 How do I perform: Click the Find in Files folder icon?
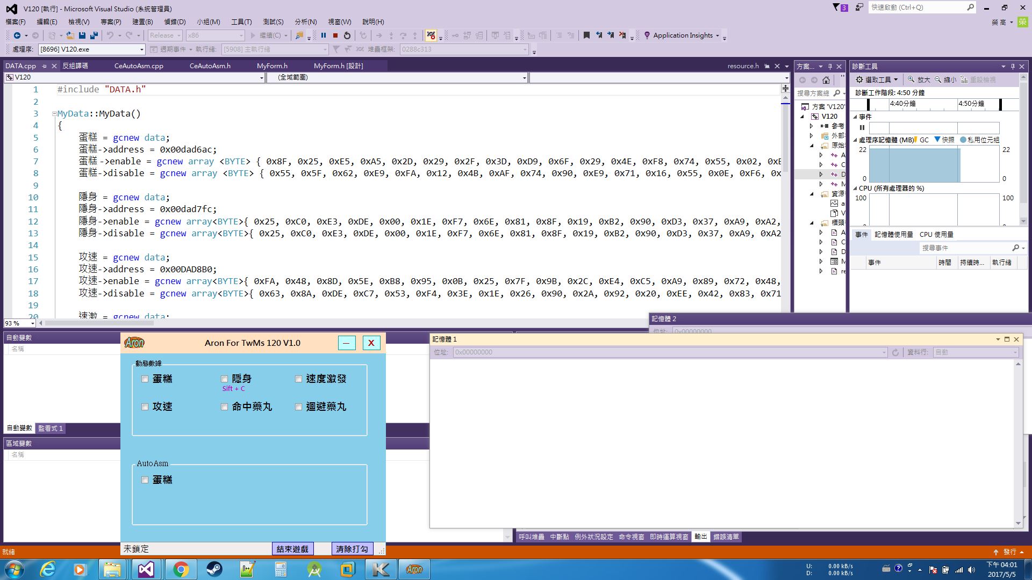pos(299,35)
